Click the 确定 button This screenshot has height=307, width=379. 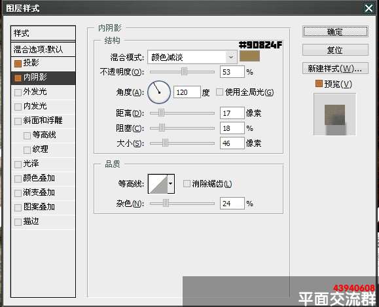pyautogui.click(x=336, y=31)
